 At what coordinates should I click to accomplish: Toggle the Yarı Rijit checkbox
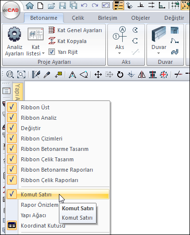click(x=51, y=52)
